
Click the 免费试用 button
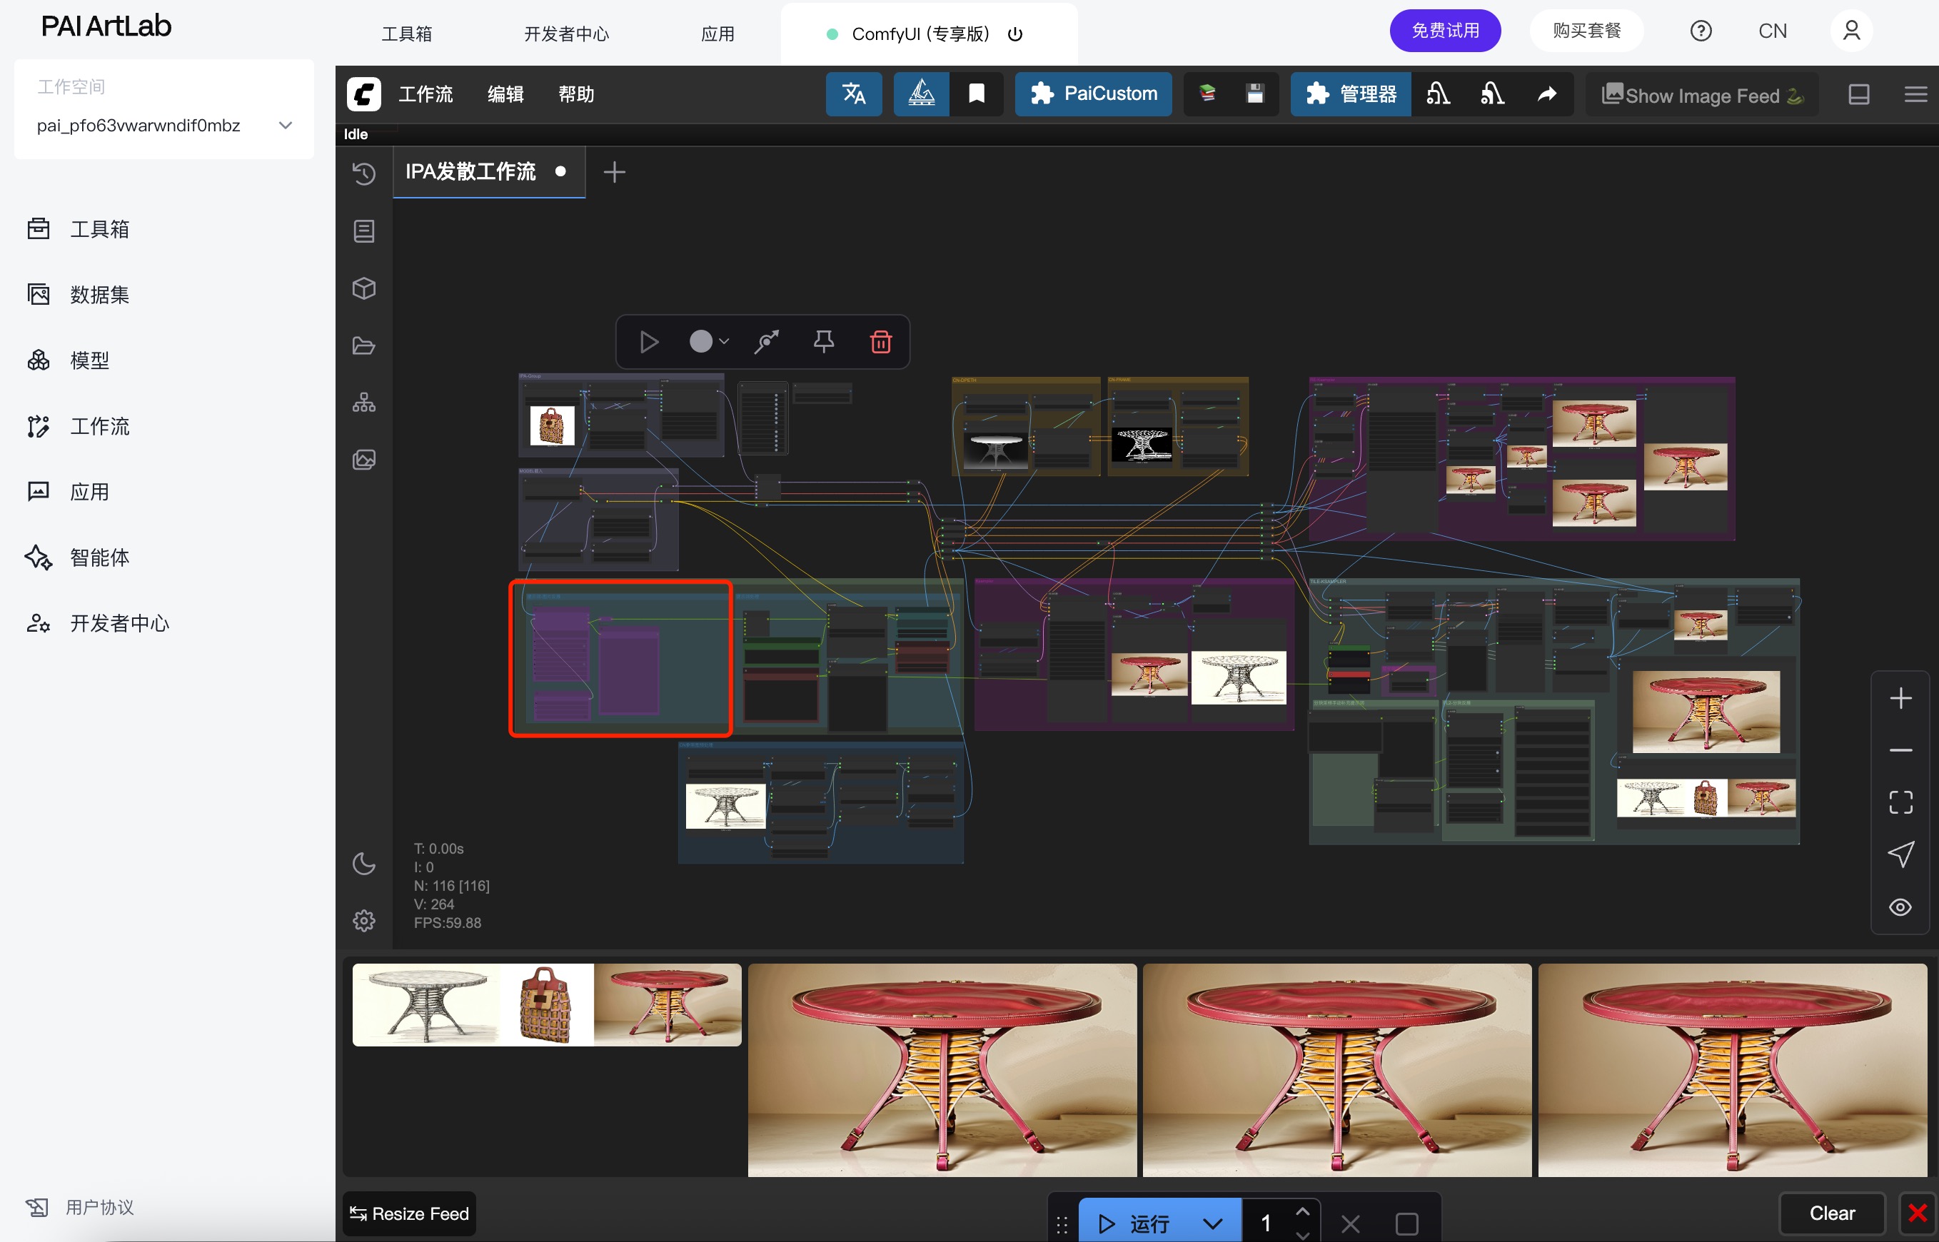click(1444, 31)
